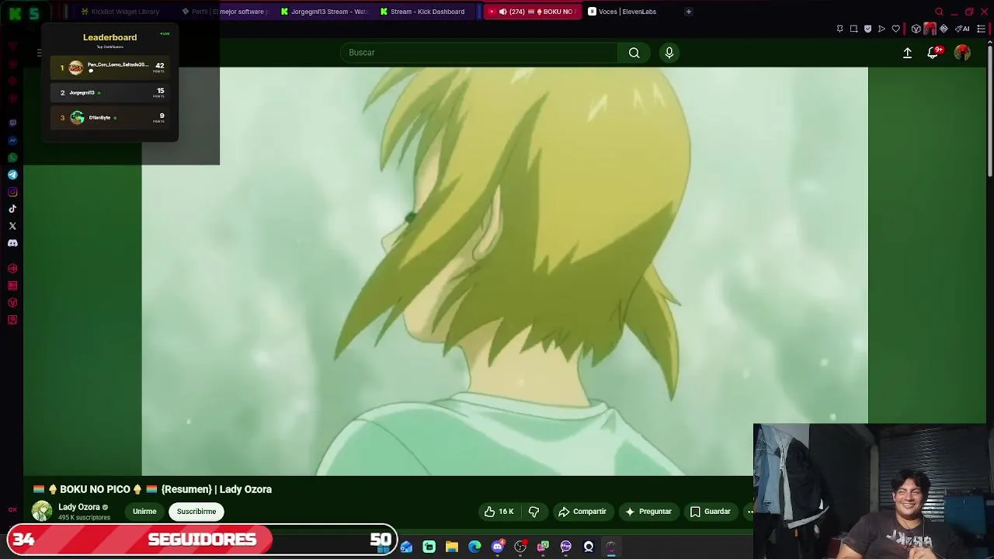Click the video player to pause

click(x=505, y=272)
